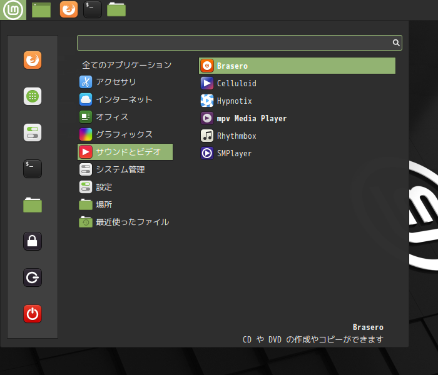Open Files folder icon in favorites sidebar
This screenshot has width=438, height=375.
tap(33, 205)
